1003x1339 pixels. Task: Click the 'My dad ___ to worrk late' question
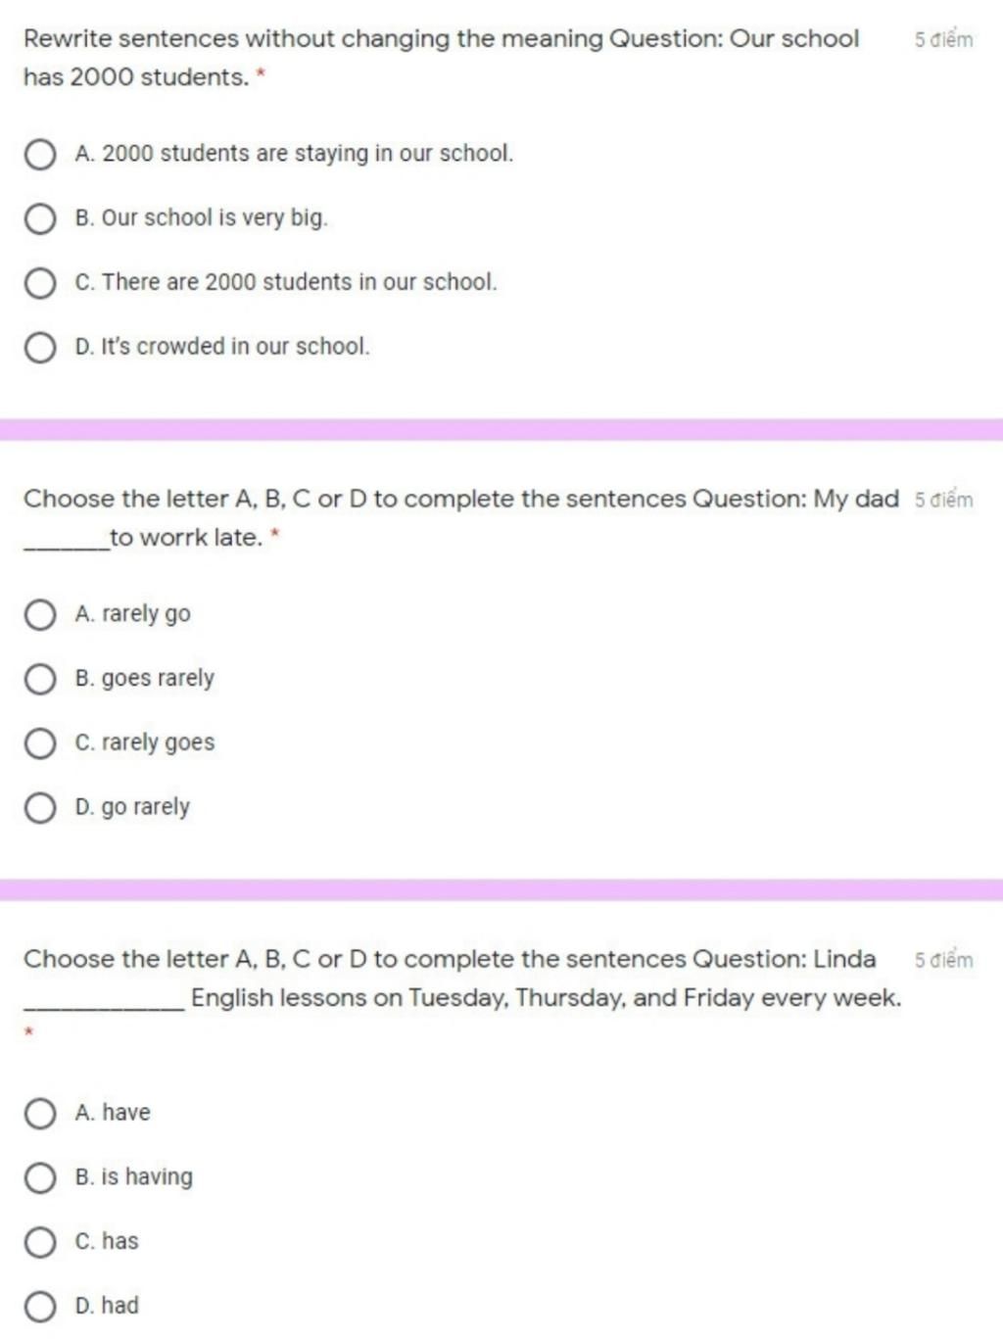tap(461, 518)
